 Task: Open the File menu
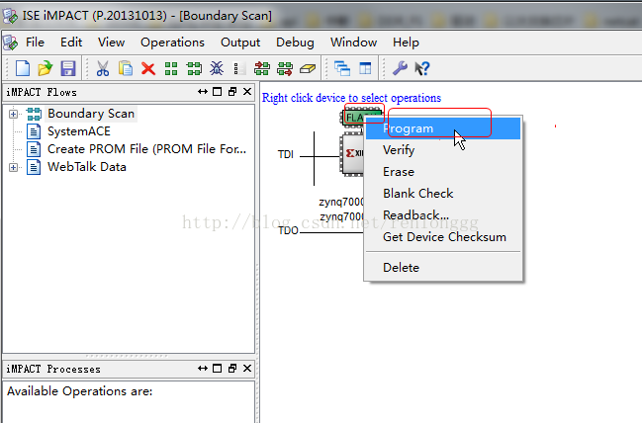point(35,42)
